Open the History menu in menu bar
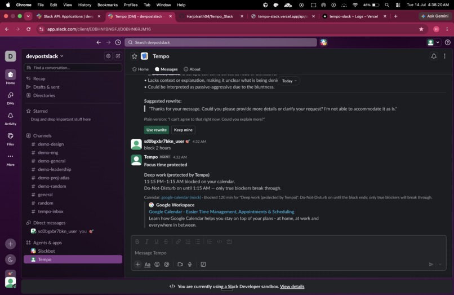This screenshot has width=454, height=295. click(x=84, y=5)
